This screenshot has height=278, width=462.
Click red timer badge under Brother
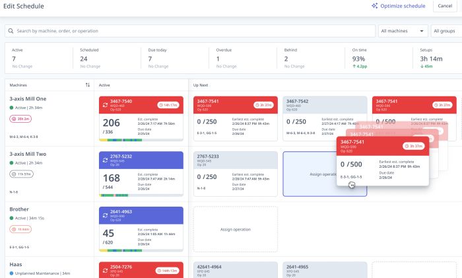click(x=20, y=229)
